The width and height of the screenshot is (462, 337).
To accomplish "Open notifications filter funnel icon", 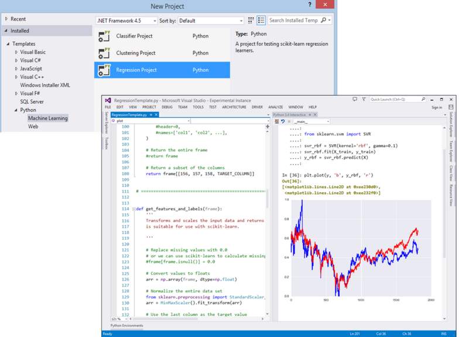I will click(364, 100).
